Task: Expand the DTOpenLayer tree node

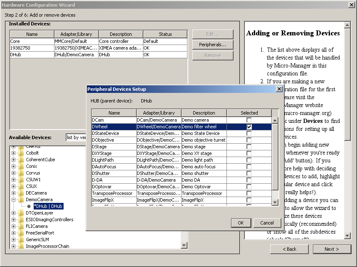Action: tap(13, 213)
